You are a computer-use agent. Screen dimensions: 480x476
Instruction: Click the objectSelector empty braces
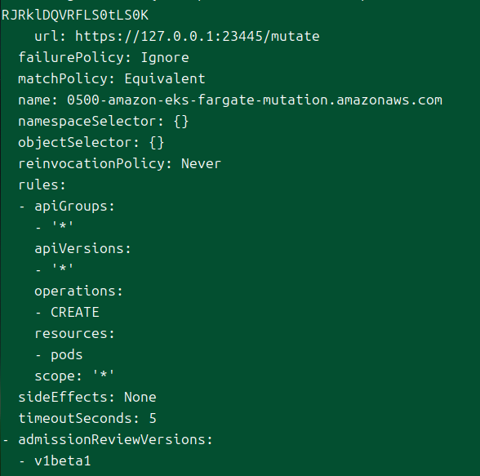pyautogui.click(x=157, y=142)
